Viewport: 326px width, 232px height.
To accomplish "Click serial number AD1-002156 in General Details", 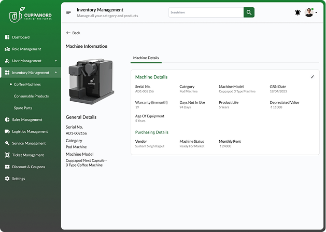I will pos(76,133).
